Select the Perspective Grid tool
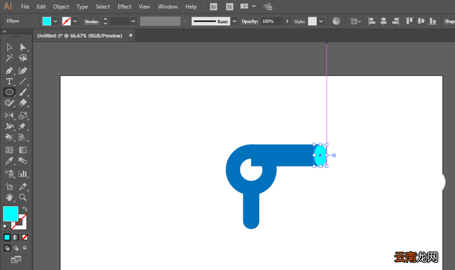 23,137
